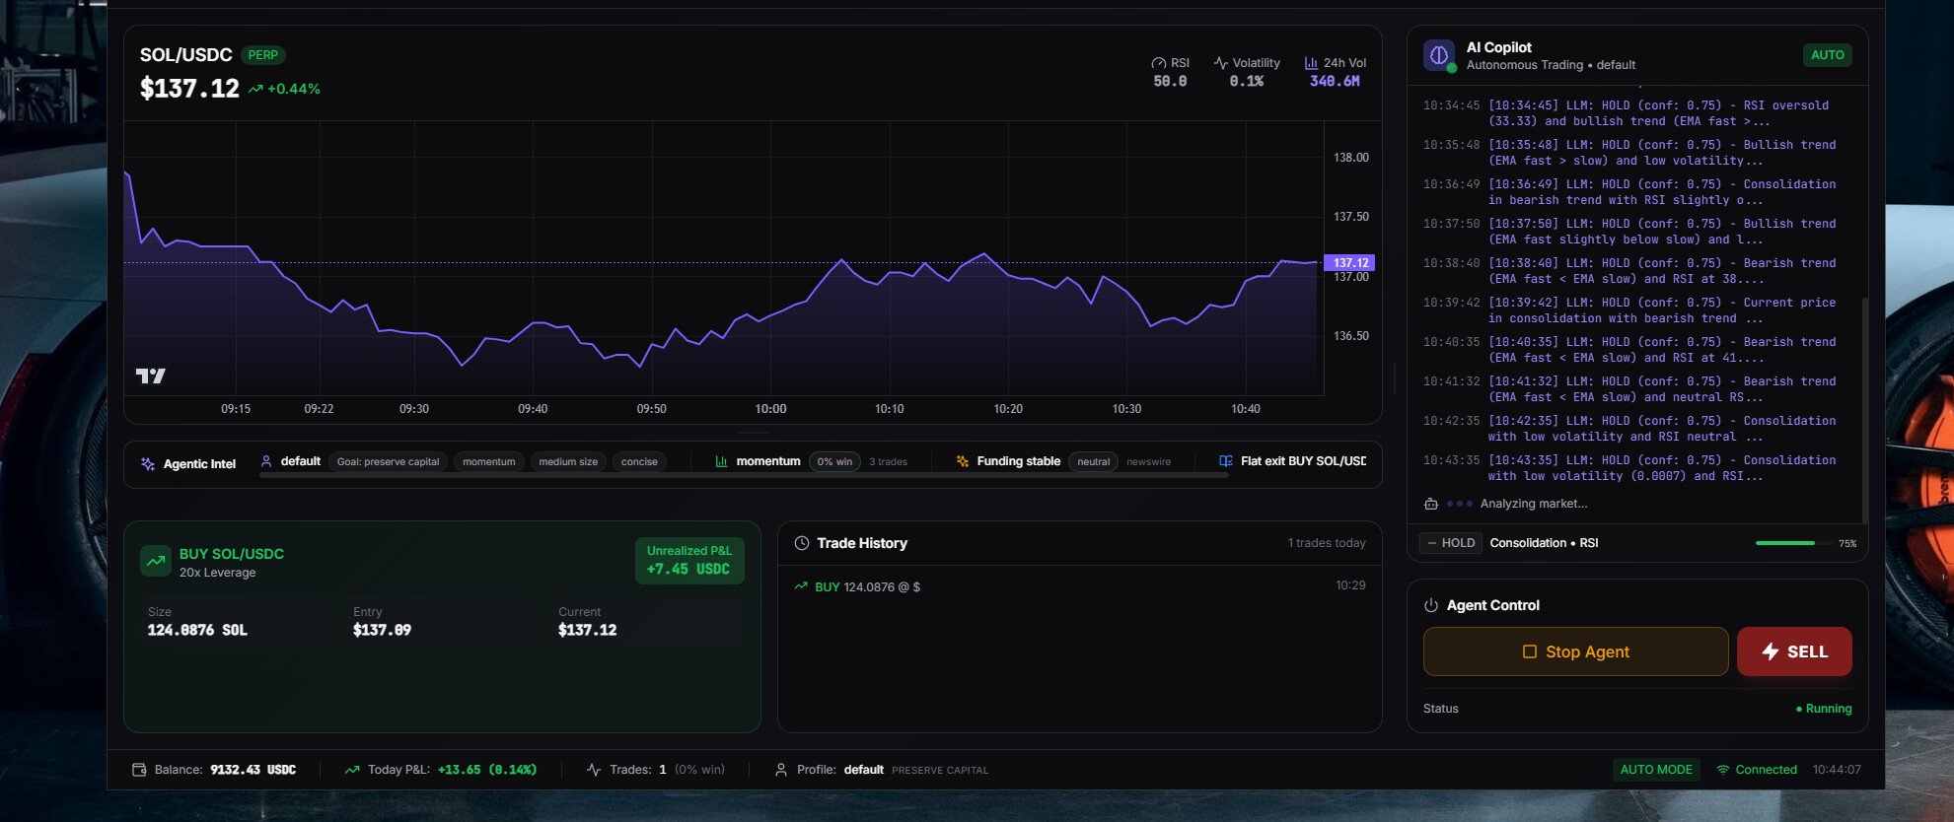1954x822 pixels.
Task: Click the Trade History clock icon
Action: coord(802,543)
